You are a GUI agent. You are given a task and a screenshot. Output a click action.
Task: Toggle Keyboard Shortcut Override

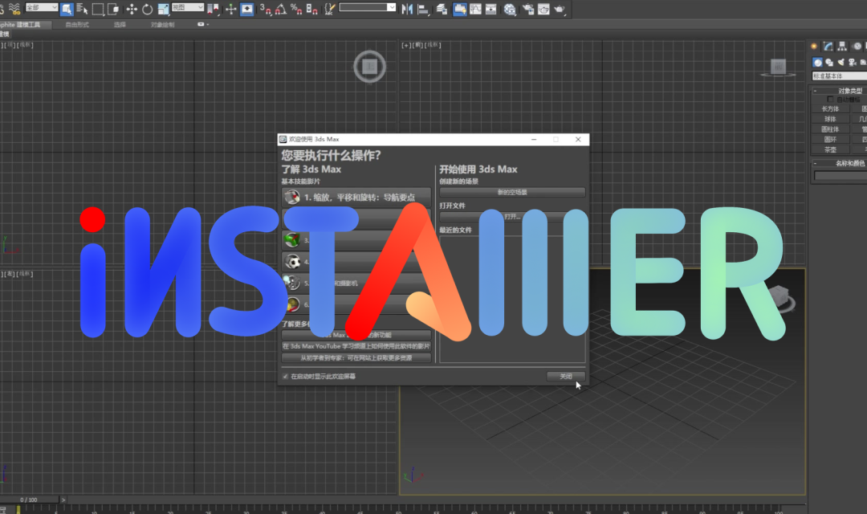[x=246, y=9]
